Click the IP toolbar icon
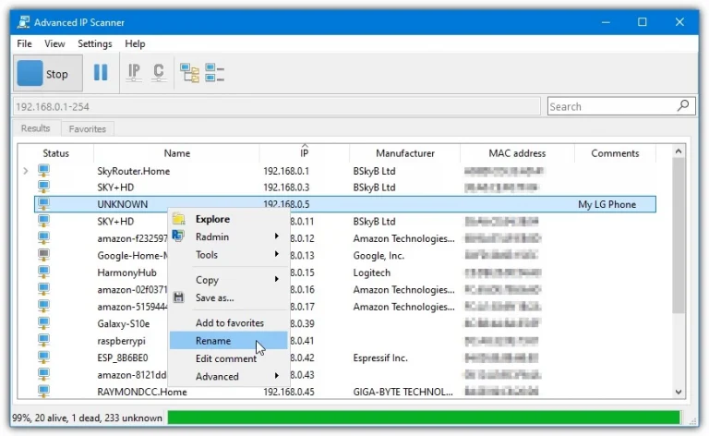Viewport: 709px width, 436px height. tap(134, 72)
